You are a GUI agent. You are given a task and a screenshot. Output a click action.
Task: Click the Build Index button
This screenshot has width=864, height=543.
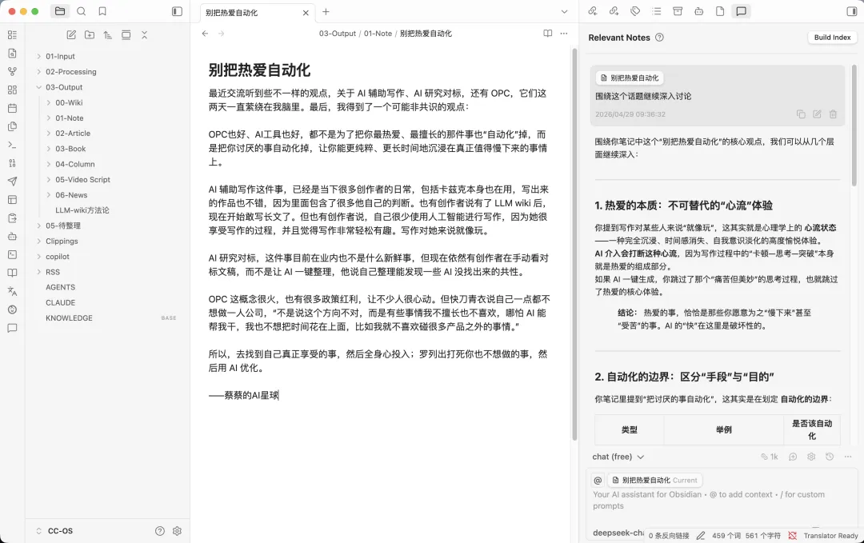(x=832, y=38)
